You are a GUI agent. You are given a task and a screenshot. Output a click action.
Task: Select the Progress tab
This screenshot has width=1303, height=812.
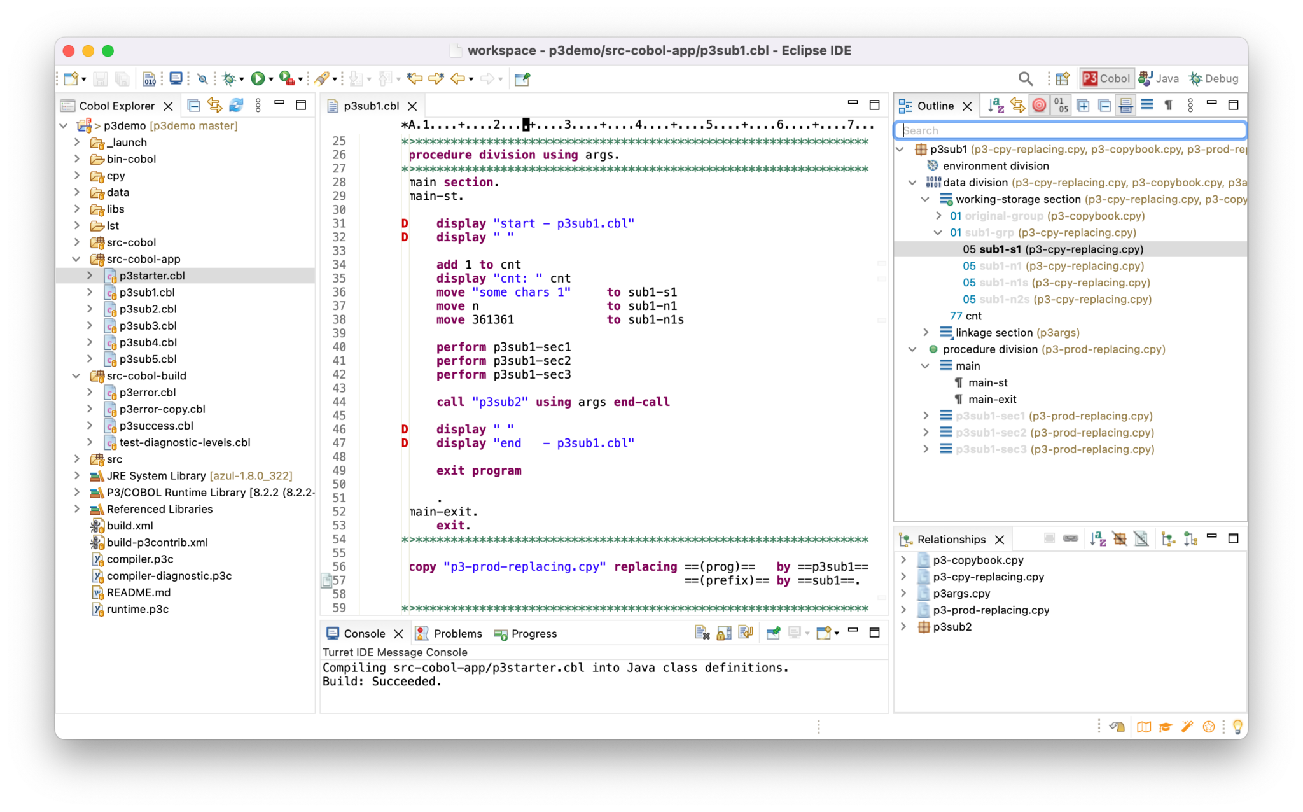coord(533,633)
